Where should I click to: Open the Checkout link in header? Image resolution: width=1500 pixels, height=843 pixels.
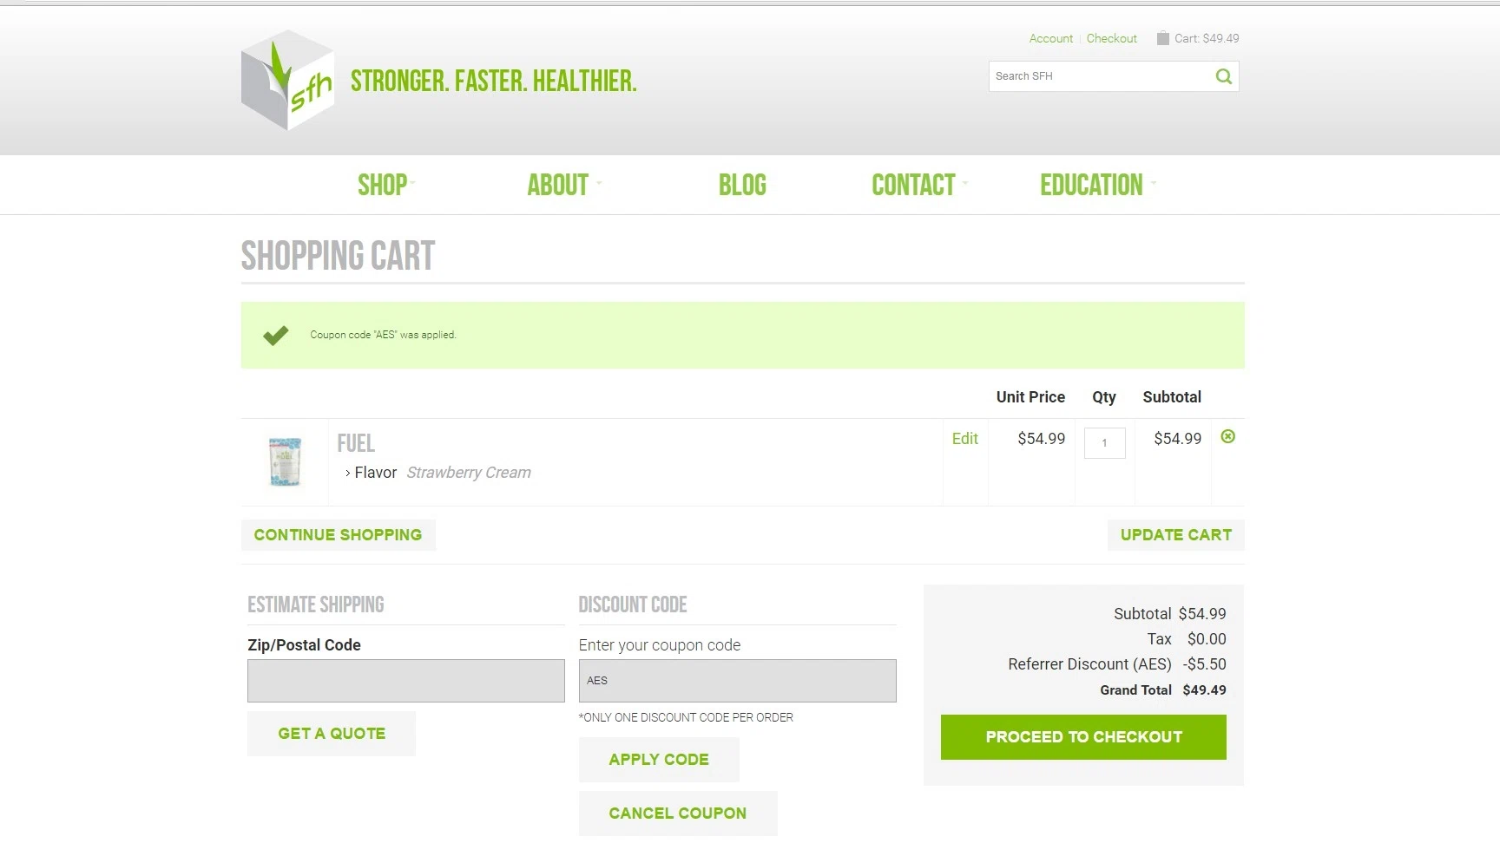pos(1111,38)
